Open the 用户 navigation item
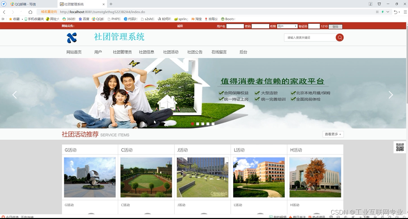The height and width of the screenshot is (219, 408). click(98, 52)
